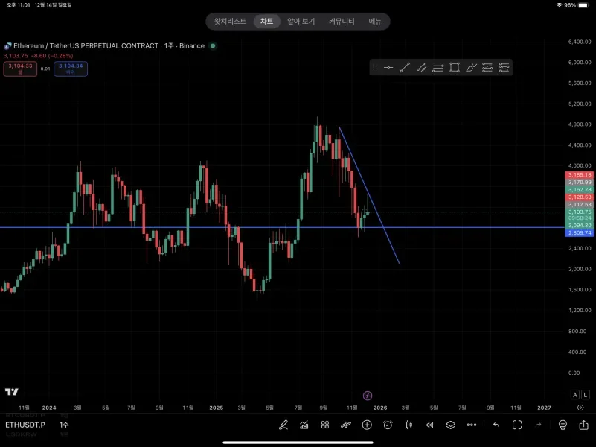Tap the 3,162.28 green price label
596x447 pixels.
pyautogui.click(x=580, y=189)
